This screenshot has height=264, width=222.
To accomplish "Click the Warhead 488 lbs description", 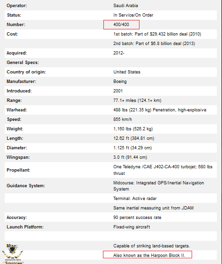I will point(160,110).
